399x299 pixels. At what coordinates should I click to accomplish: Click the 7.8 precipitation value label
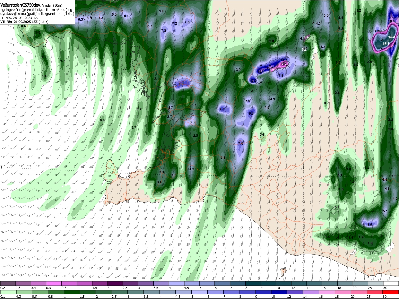click(x=281, y=76)
